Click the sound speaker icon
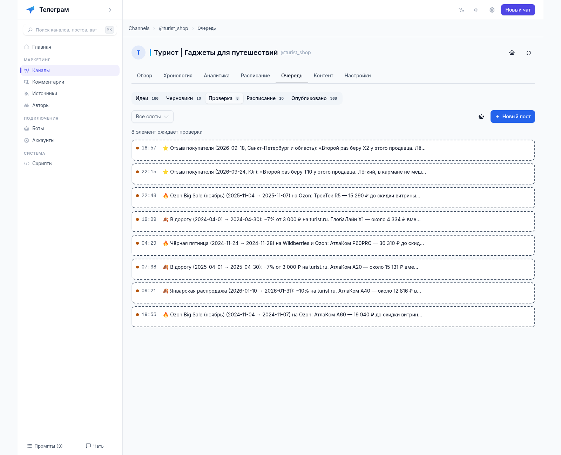This screenshot has width=561, height=455. (x=476, y=10)
